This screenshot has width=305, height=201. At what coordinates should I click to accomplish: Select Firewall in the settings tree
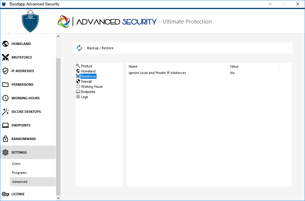point(86,81)
